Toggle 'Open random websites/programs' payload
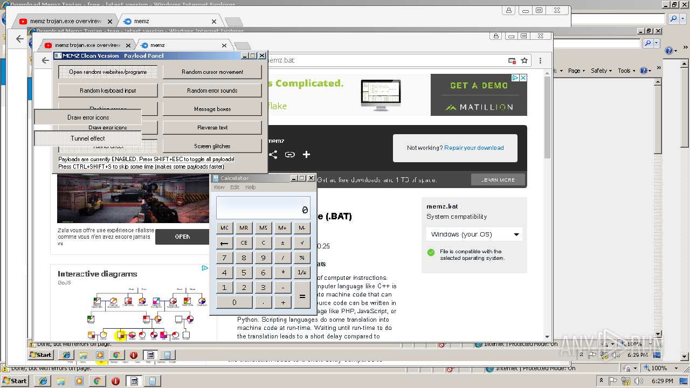 click(x=108, y=72)
